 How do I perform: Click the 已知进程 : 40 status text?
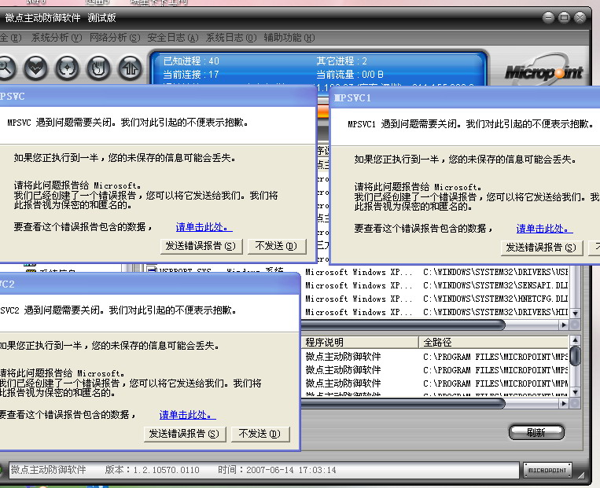tap(191, 61)
